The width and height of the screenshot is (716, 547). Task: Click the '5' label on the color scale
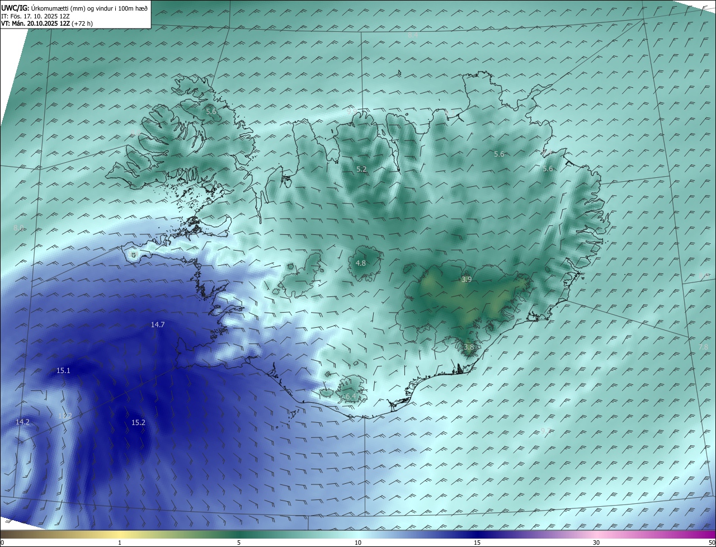click(x=239, y=543)
